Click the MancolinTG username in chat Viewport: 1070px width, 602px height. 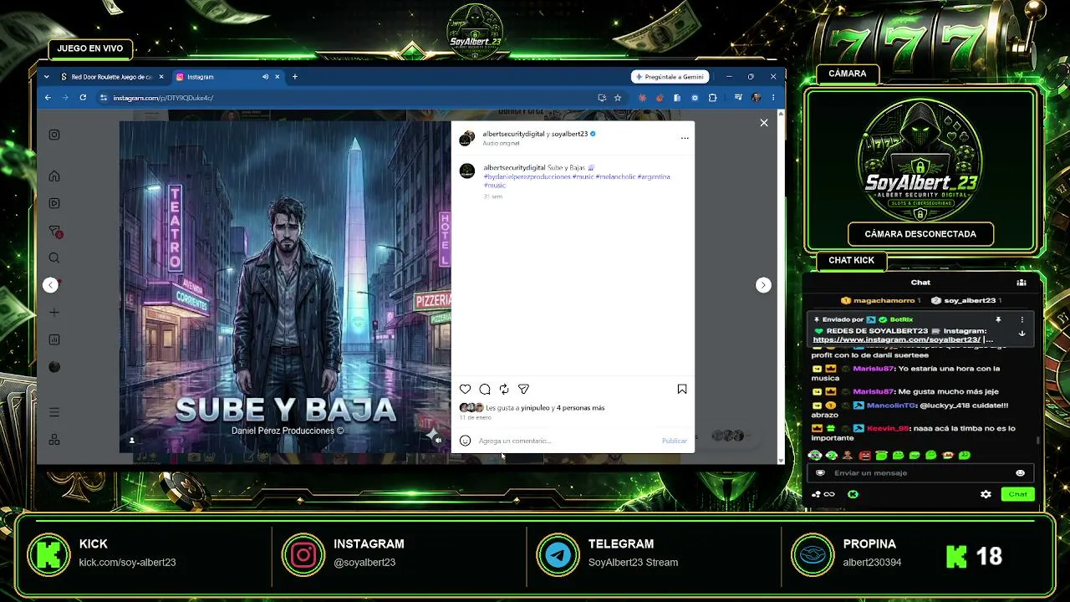[x=891, y=406]
